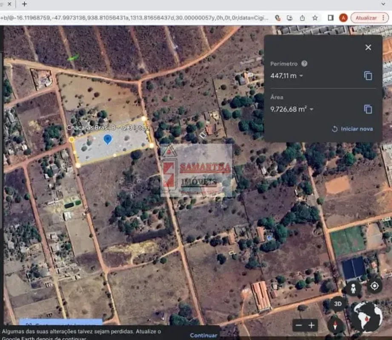Open a new browser tab
This screenshot has width=392, height=340.
coord(24,4)
